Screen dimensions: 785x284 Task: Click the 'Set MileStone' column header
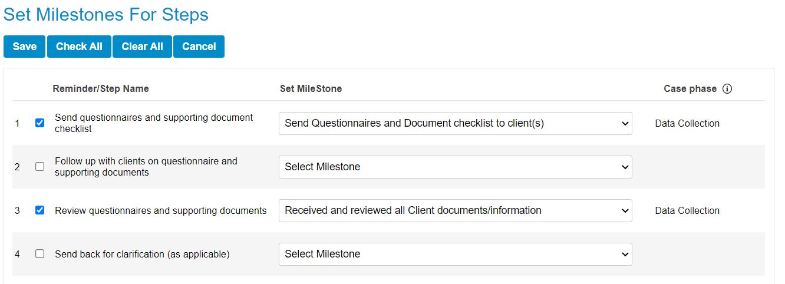(311, 89)
